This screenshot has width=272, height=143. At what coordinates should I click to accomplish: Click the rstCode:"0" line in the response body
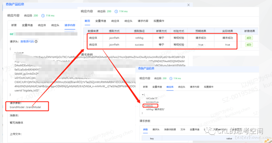[x=152, y=98]
